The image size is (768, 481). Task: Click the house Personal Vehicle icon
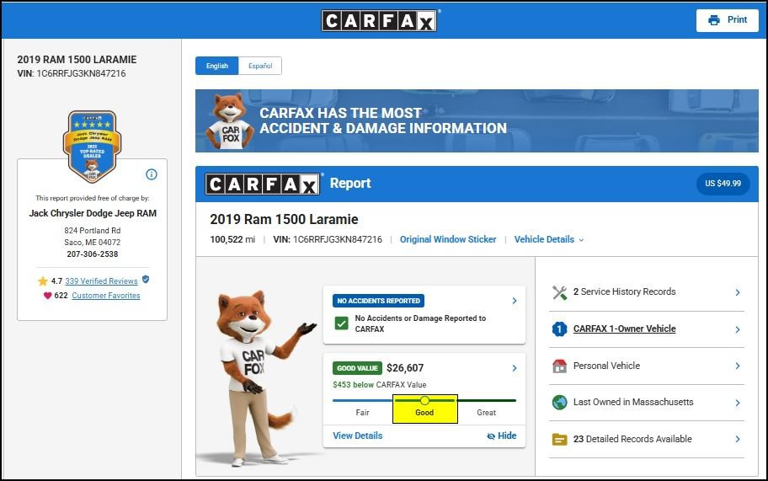pyautogui.click(x=559, y=366)
